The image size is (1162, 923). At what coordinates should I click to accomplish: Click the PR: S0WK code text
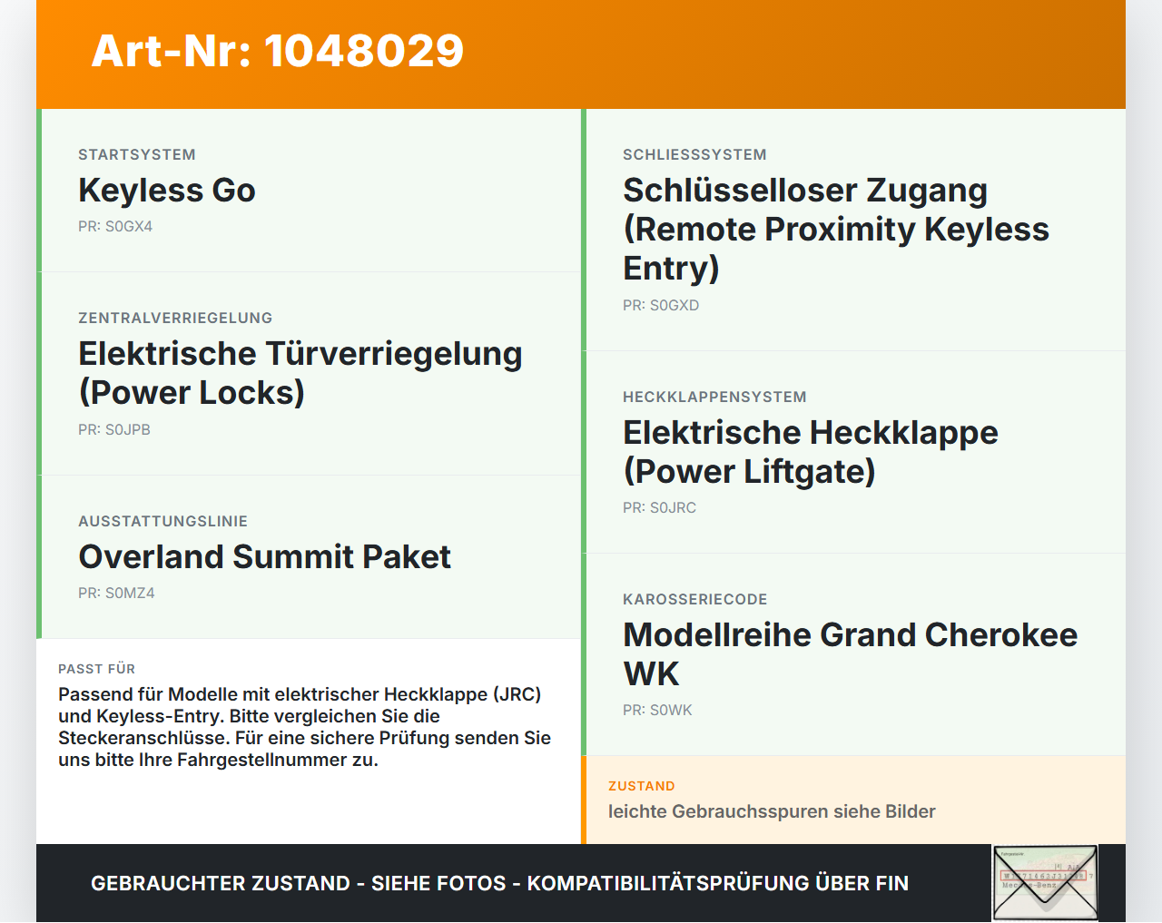(657, 710)
